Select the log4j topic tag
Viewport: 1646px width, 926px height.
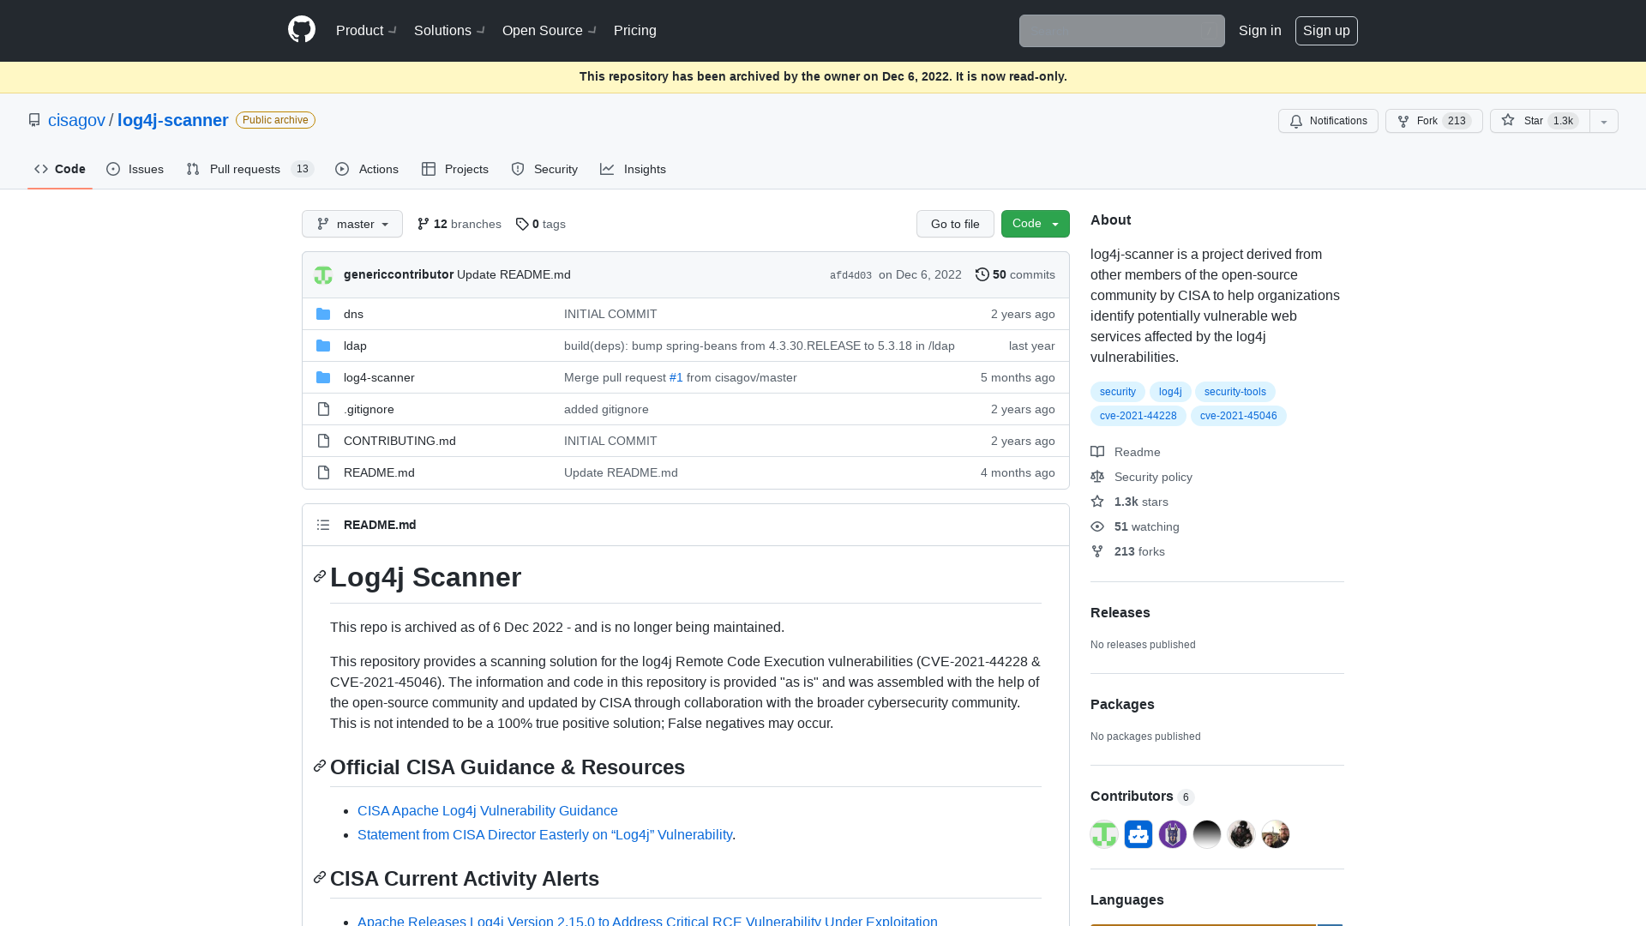click(1170, 392)
